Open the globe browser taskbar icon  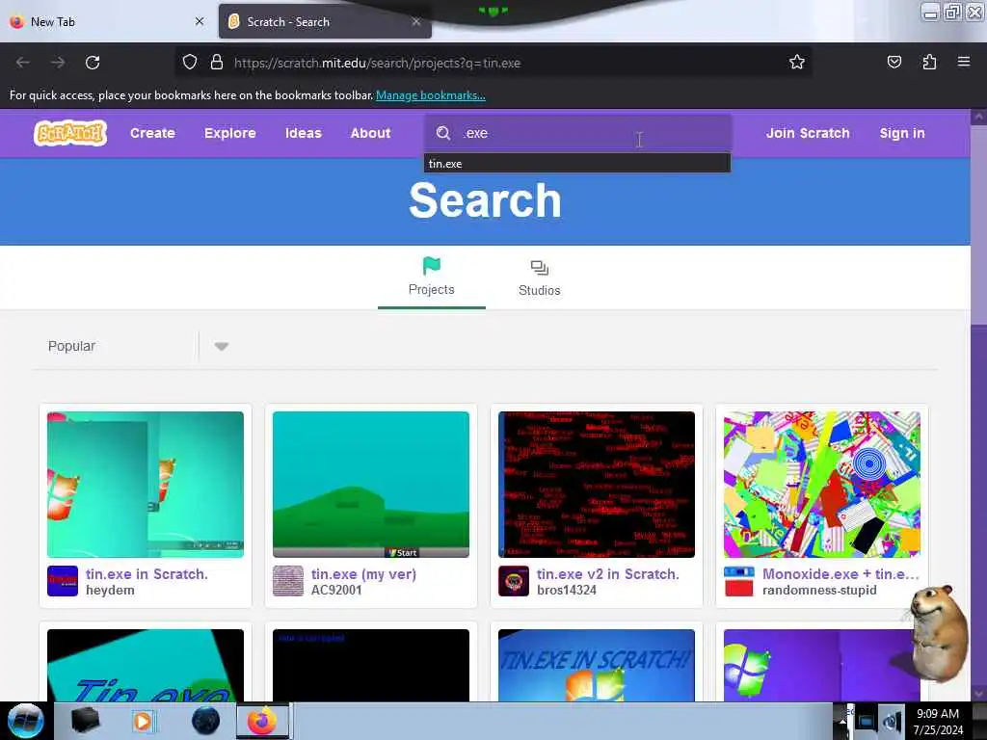(206, 721)
